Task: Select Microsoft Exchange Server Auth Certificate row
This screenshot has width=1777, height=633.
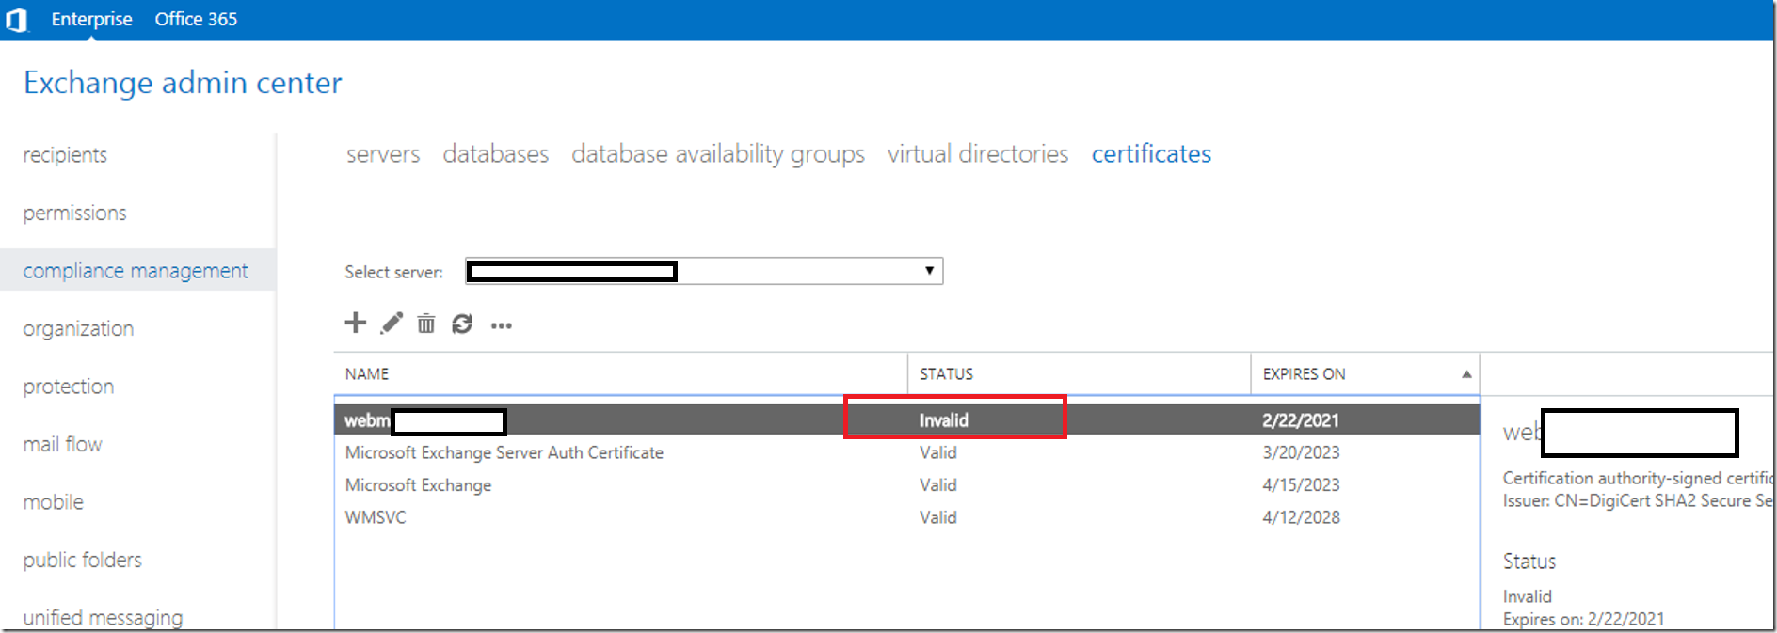Action: tap(906, 452)
